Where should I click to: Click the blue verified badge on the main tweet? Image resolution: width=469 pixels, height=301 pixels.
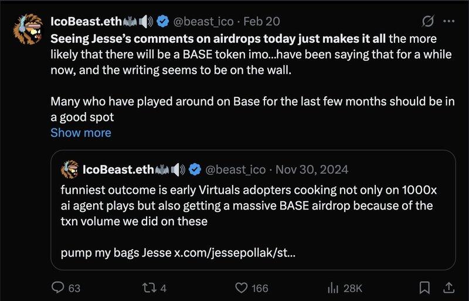[163, 21]
